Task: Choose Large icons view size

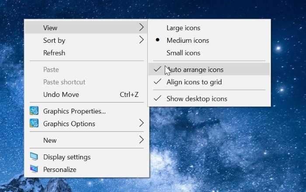Action: [x=183, y=28]
